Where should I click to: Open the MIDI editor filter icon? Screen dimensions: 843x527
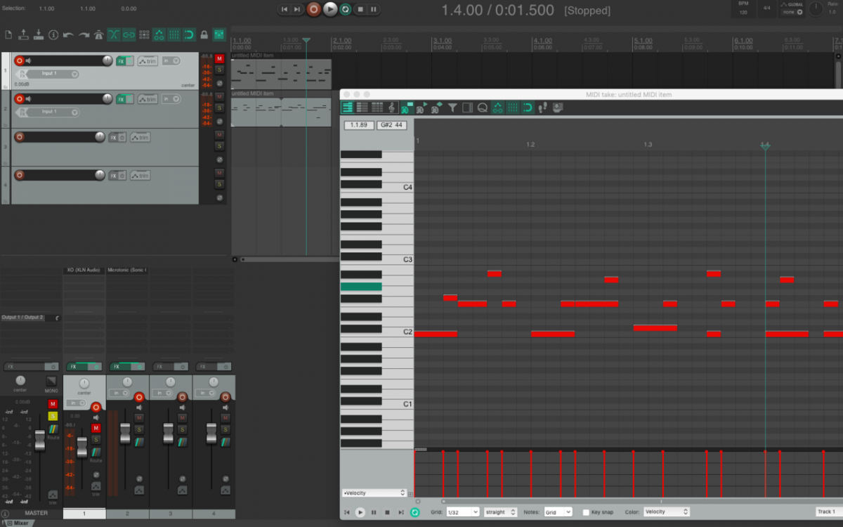click(x=452, y=108)
